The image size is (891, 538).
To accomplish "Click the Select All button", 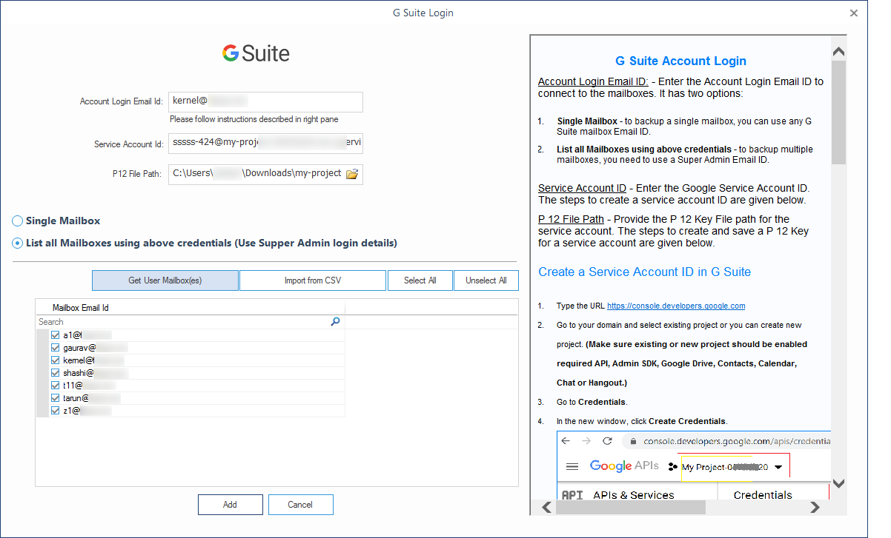I will (x=420, y=280).
